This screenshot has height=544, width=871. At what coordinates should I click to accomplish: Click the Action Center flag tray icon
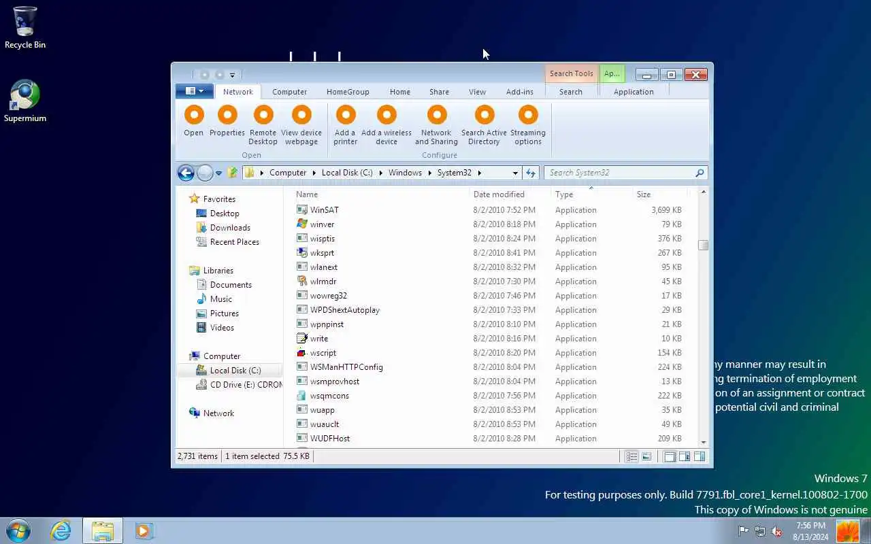tap(743, 531)
